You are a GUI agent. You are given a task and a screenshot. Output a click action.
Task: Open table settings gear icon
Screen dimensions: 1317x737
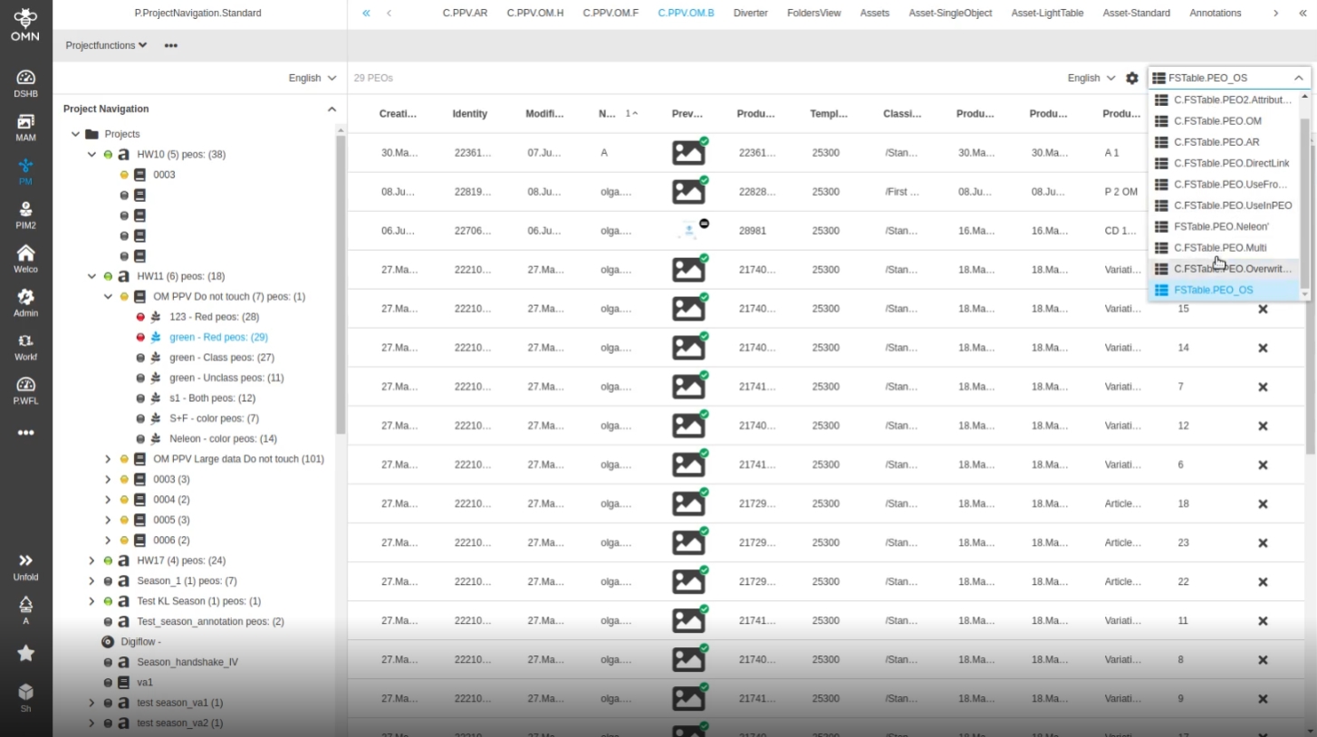1132,78
